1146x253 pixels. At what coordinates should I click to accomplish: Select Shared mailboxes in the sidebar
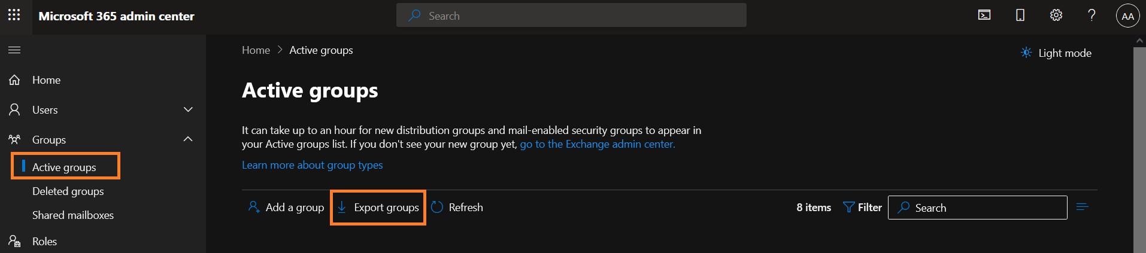click(73, 215)
